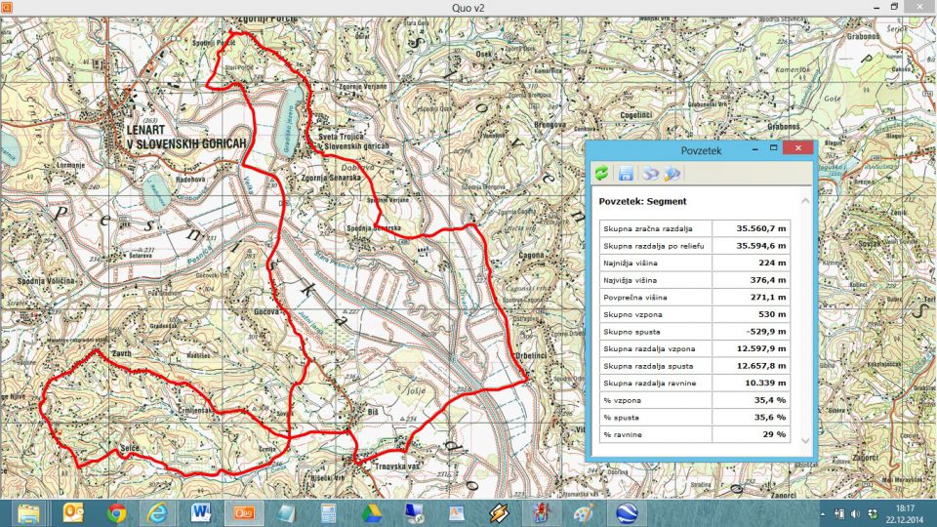Screen dimensions: 937x527
Task: Maximize the Povzetek window
Action: tap(773, 148)
